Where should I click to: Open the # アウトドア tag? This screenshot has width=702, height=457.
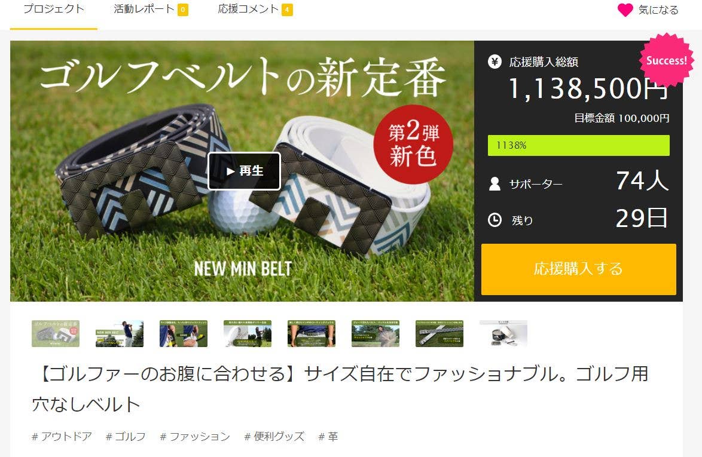[x=62, y=437]
